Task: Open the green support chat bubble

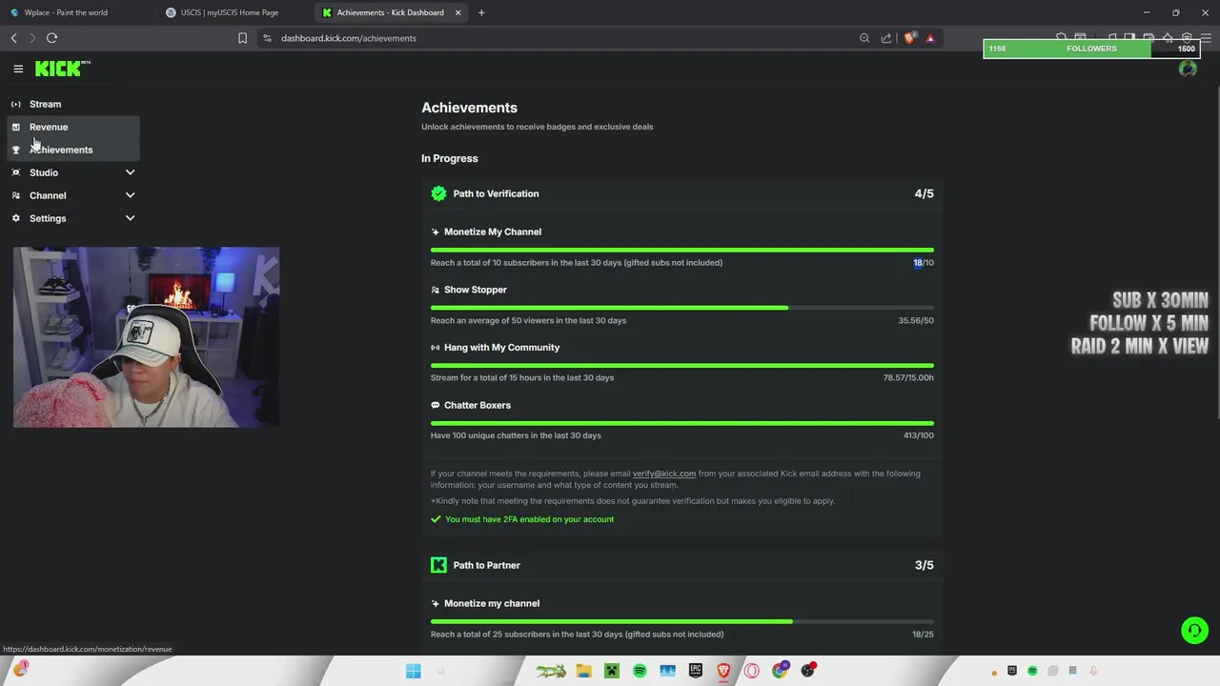Action: click(1194, 631)
